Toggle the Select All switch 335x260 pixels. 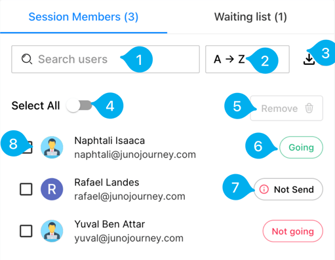(79, 105)
